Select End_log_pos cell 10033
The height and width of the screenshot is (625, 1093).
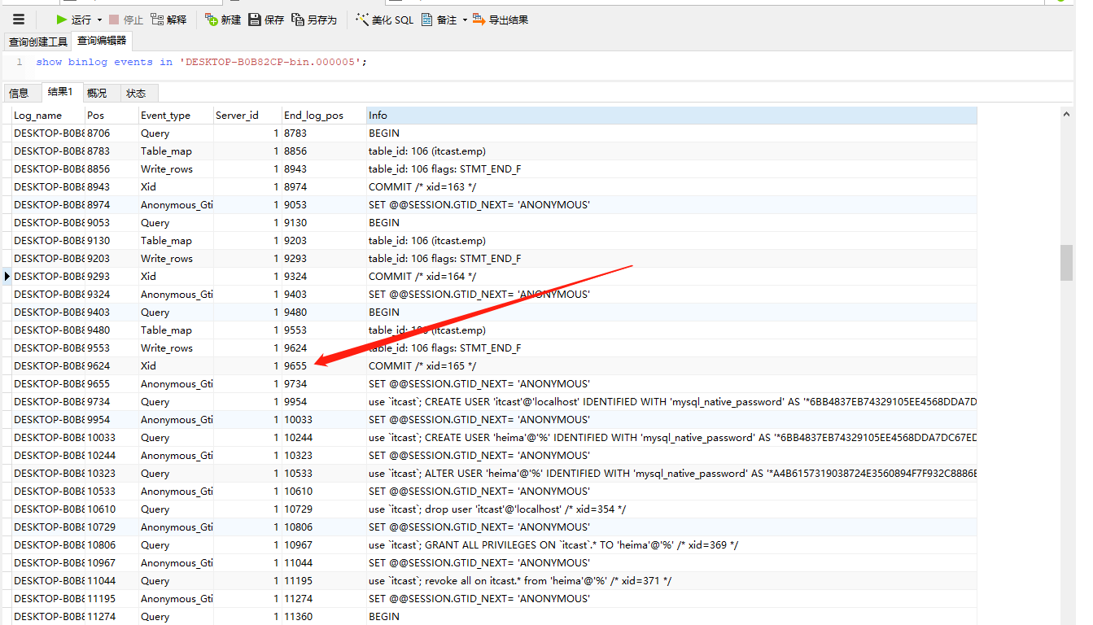[x=324, y=420]
